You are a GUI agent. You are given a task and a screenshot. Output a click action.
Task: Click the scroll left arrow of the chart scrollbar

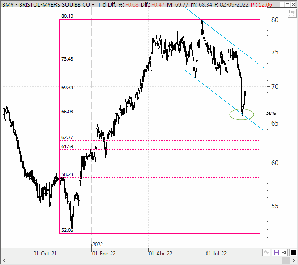click(4, 261)
